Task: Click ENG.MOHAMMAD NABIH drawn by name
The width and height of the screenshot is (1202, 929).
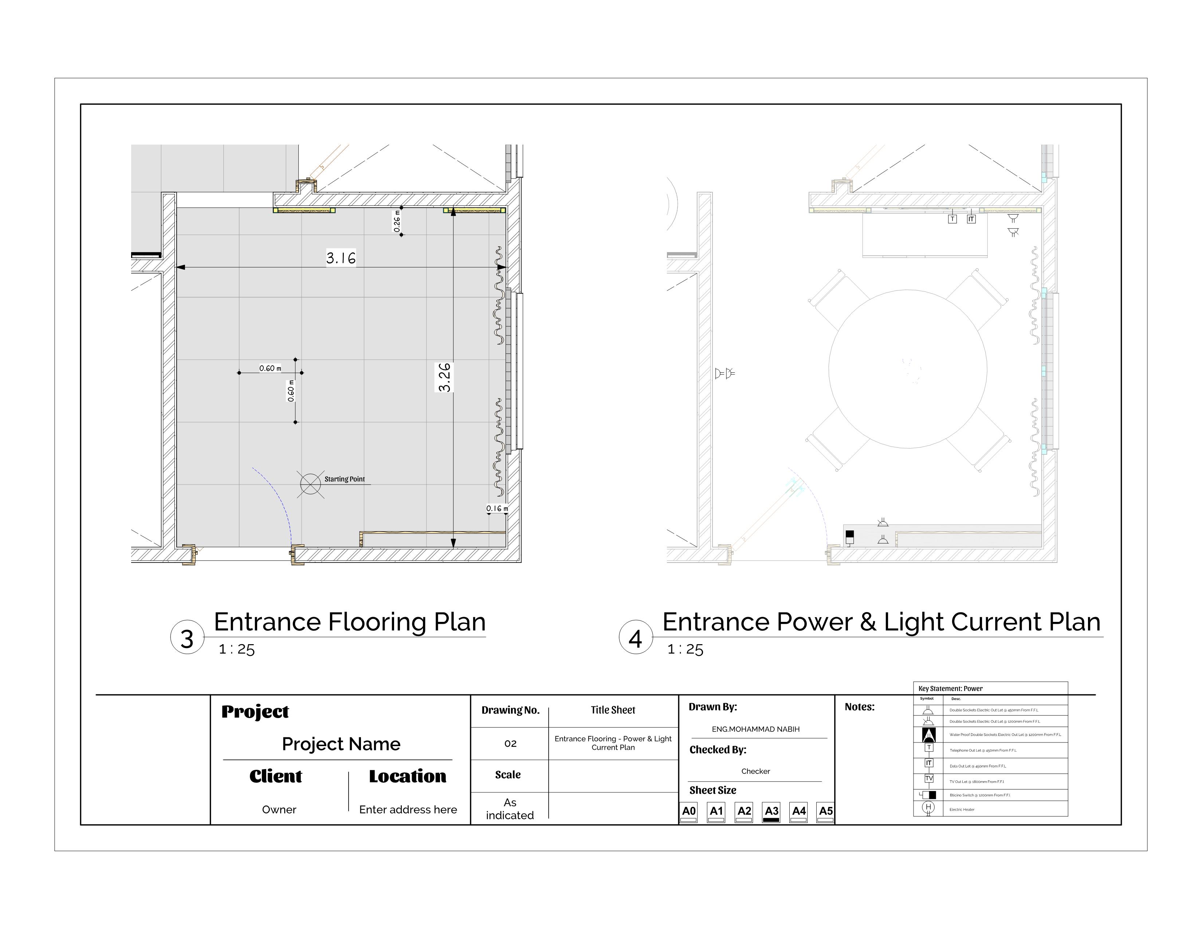Action: (x=756, y=729)
